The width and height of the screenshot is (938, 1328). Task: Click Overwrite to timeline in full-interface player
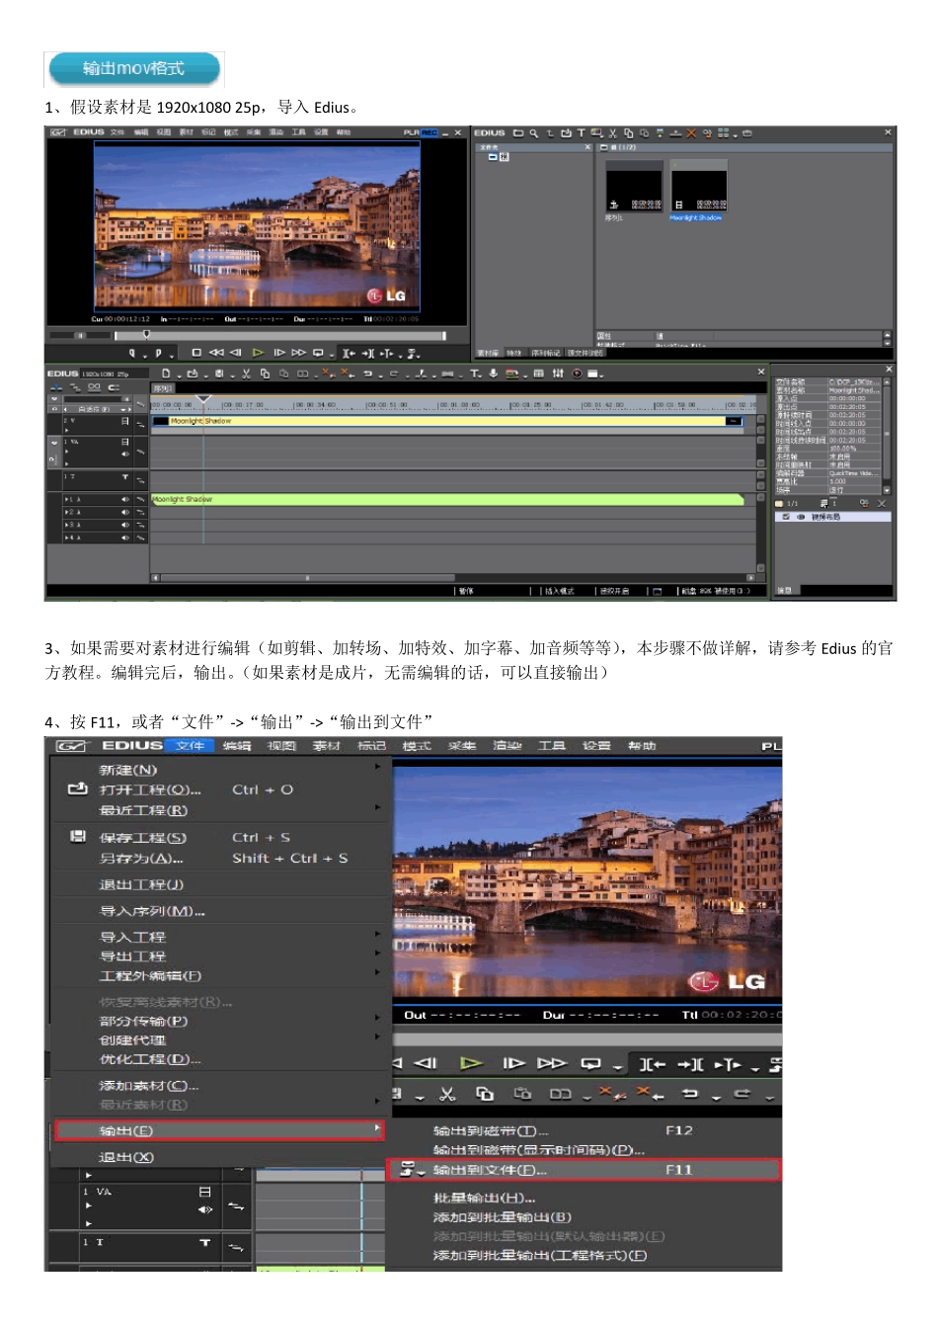click(x=367, y=353)
